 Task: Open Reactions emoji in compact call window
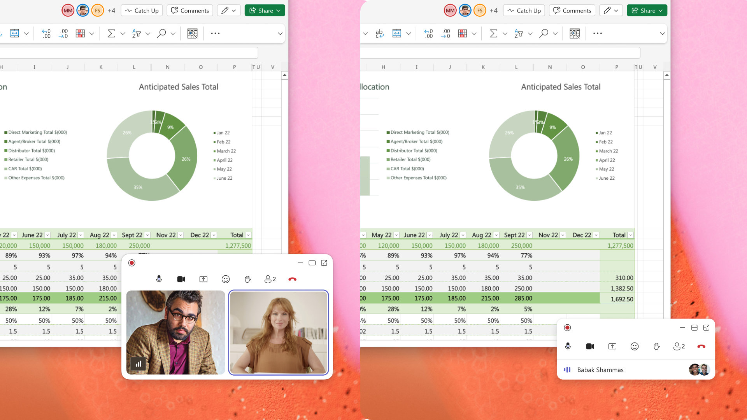tap(635, 346)
